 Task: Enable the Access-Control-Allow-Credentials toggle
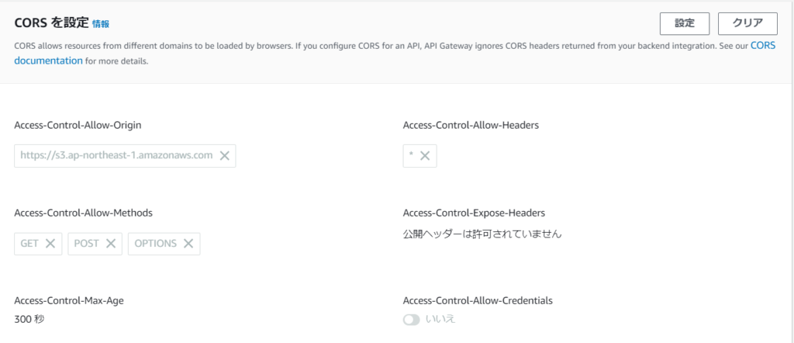pos(411,320)
